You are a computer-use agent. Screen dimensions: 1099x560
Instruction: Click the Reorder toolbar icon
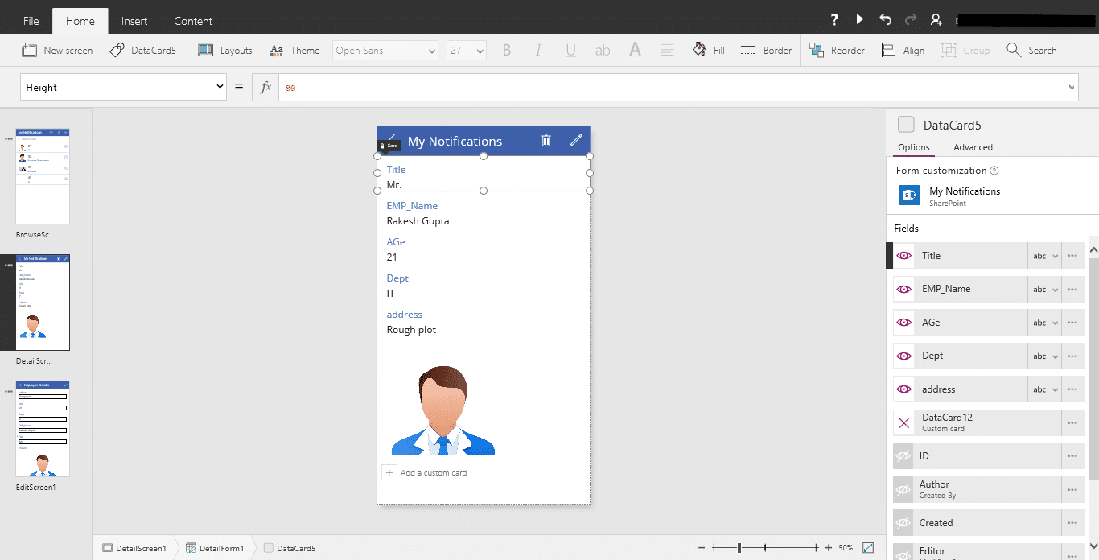point(837,50)
